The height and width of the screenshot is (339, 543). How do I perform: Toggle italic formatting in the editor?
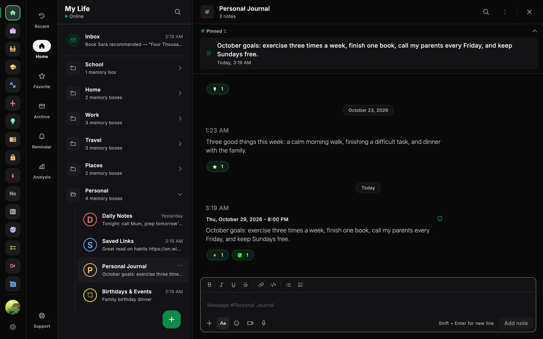pos(221,285)
